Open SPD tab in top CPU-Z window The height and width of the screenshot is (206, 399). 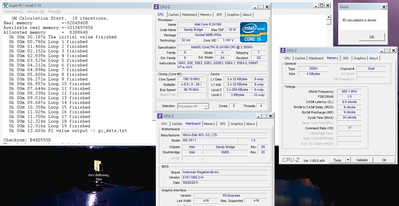219,15
